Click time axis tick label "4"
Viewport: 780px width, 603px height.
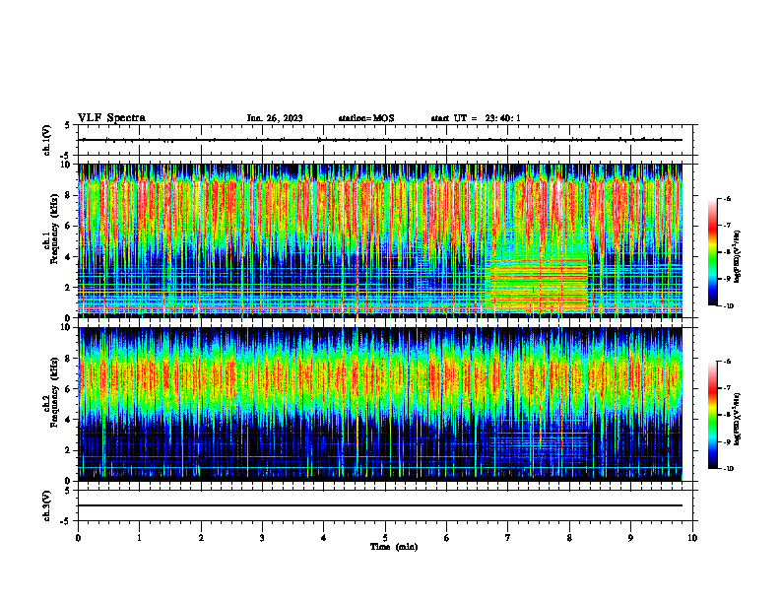(x=324, y=538)
